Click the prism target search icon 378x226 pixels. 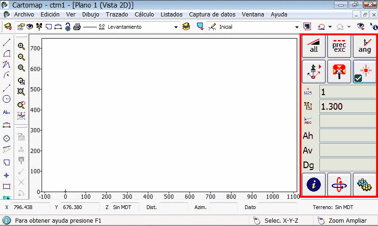click(339, 72)
